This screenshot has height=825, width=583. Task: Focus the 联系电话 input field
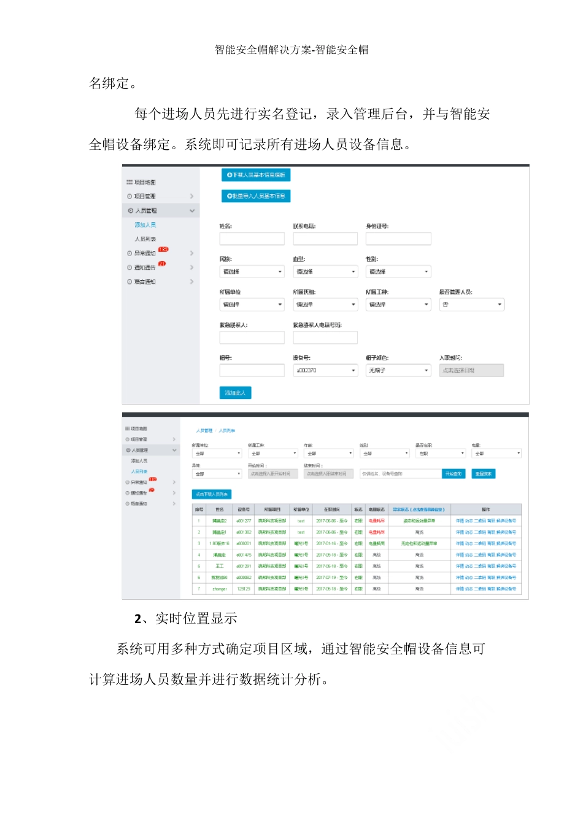(x=325, y=239)
